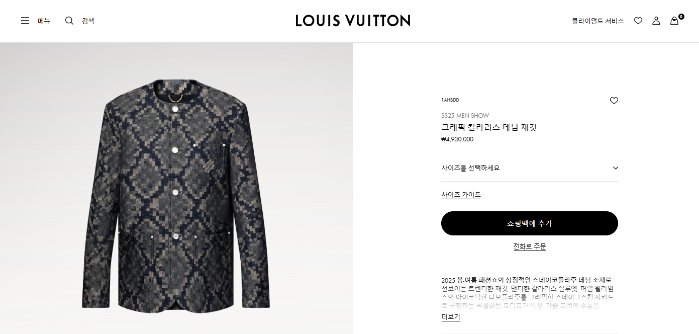This screenshot has height=334, width=699.
Task: Click the 쇼핑백에 추가 button
Action: coord(530,223)
